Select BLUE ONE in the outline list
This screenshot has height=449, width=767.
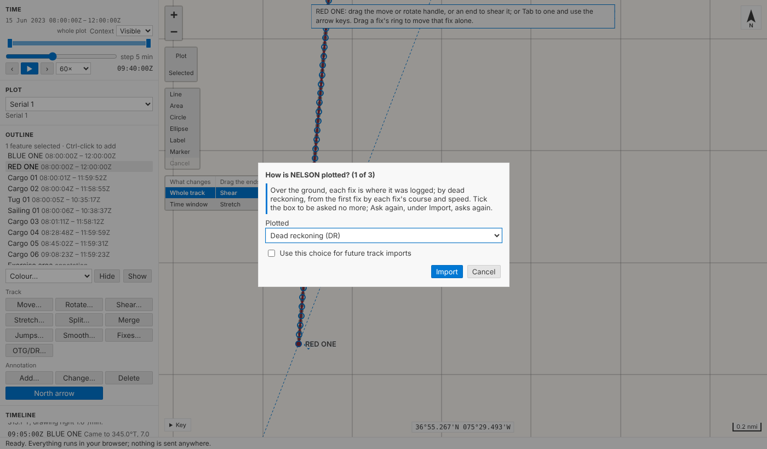(79, 156)
